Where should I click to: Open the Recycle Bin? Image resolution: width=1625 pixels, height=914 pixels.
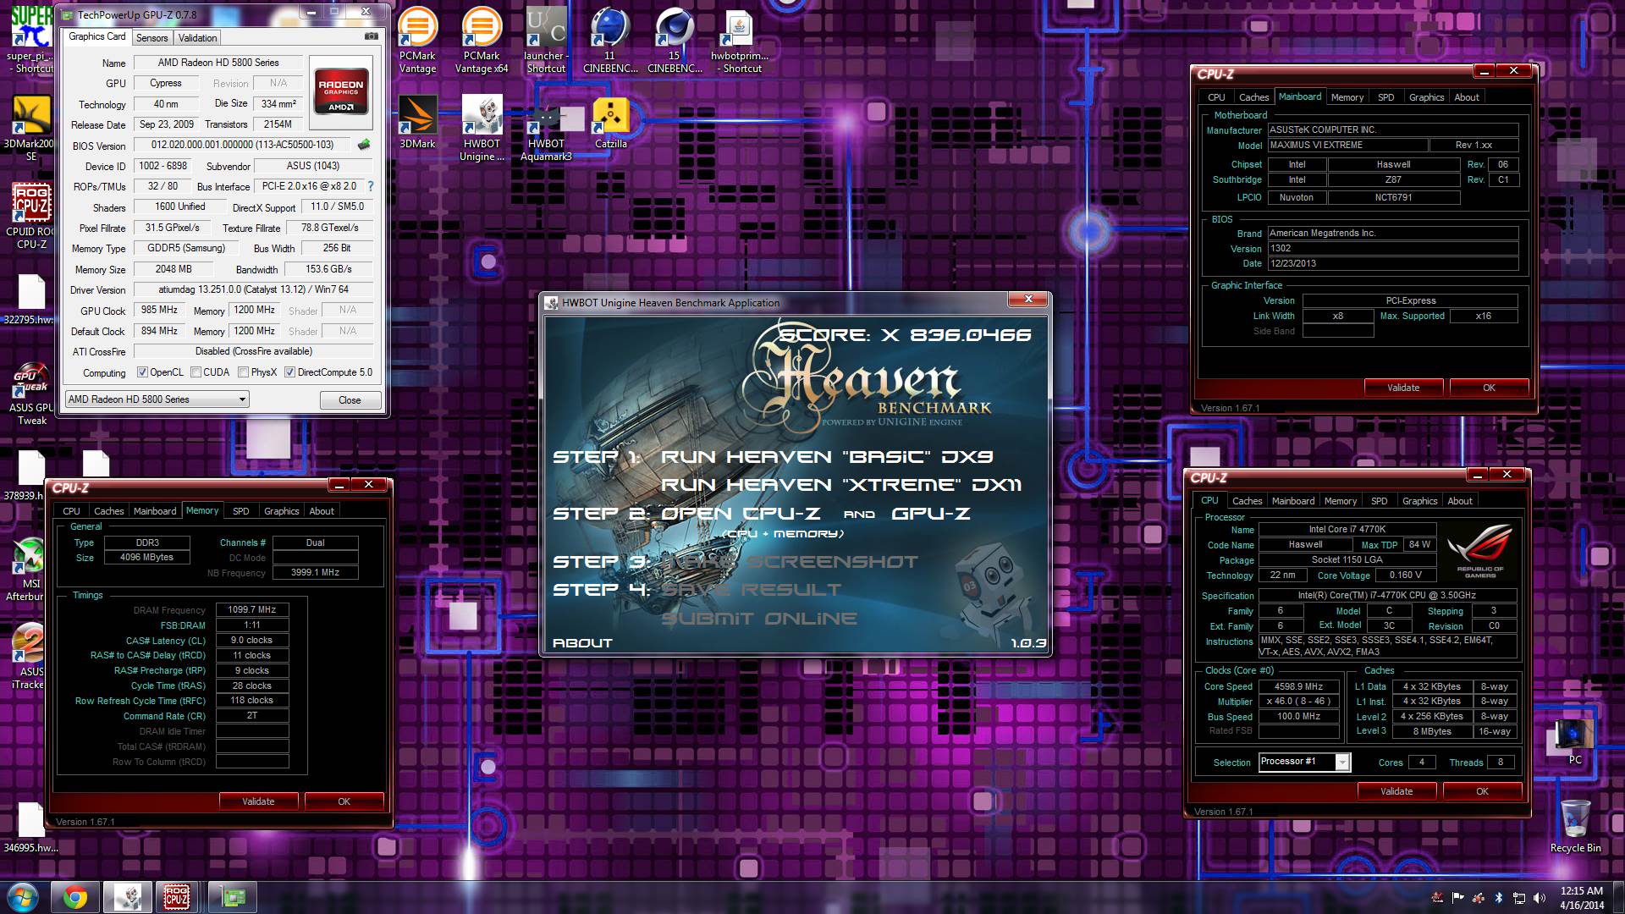pos(1575,826)
